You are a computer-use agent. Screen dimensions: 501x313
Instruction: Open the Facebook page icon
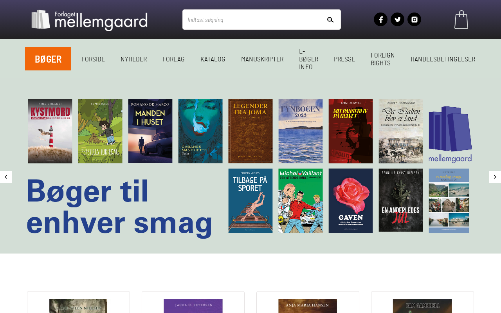(380, 20)
